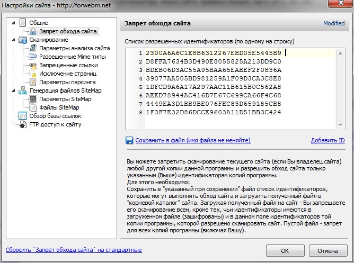Collapse the Сканирование tree node
The image size is (354, 263).
coord(14,40)
